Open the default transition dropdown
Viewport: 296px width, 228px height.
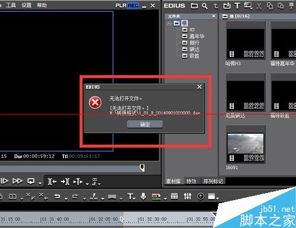121,198
